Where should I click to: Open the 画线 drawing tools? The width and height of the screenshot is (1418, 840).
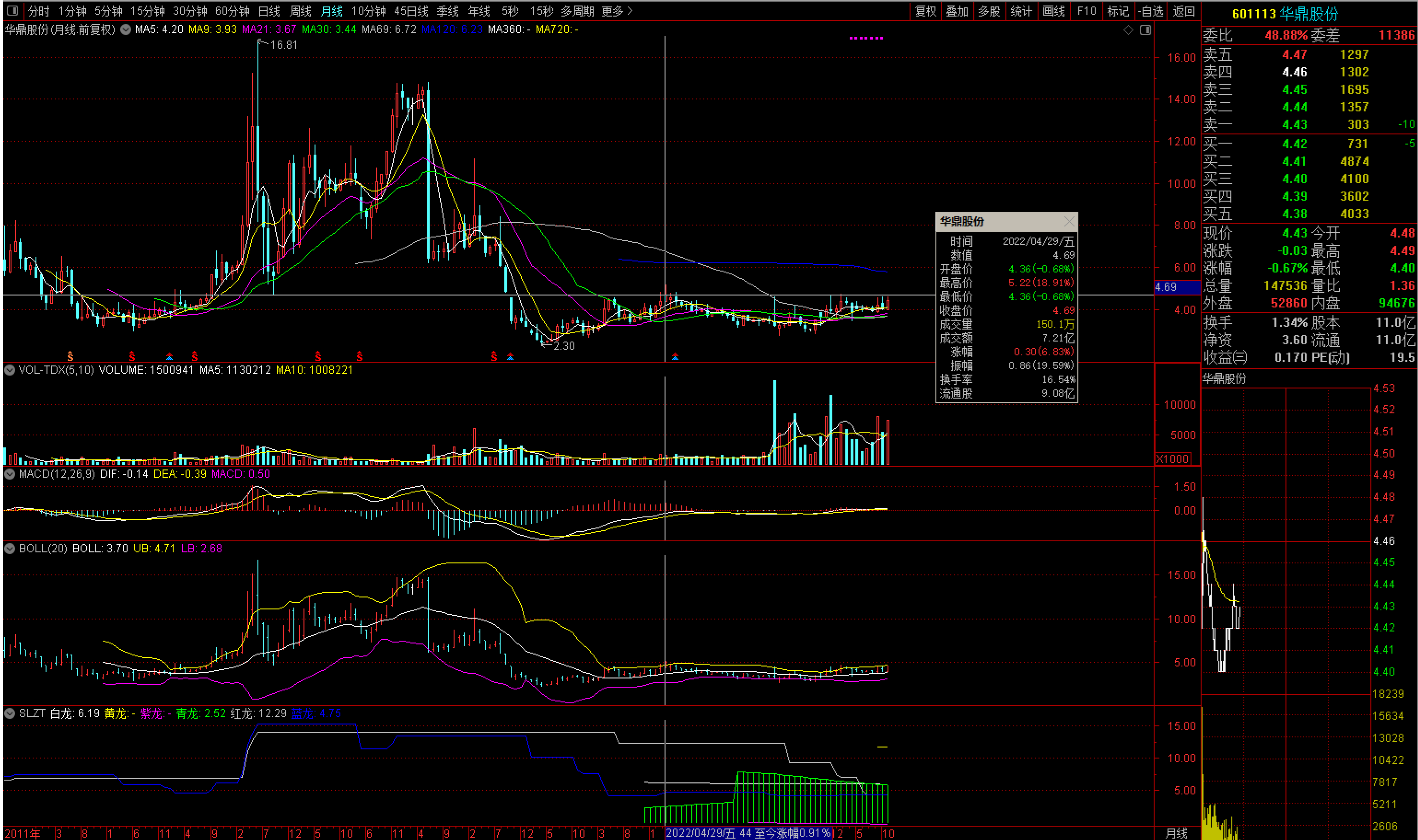click(x=1053, y=11)
